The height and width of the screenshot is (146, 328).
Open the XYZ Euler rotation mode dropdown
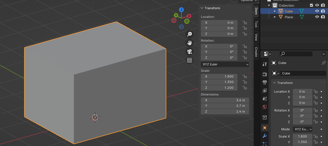tap(225, 64)
